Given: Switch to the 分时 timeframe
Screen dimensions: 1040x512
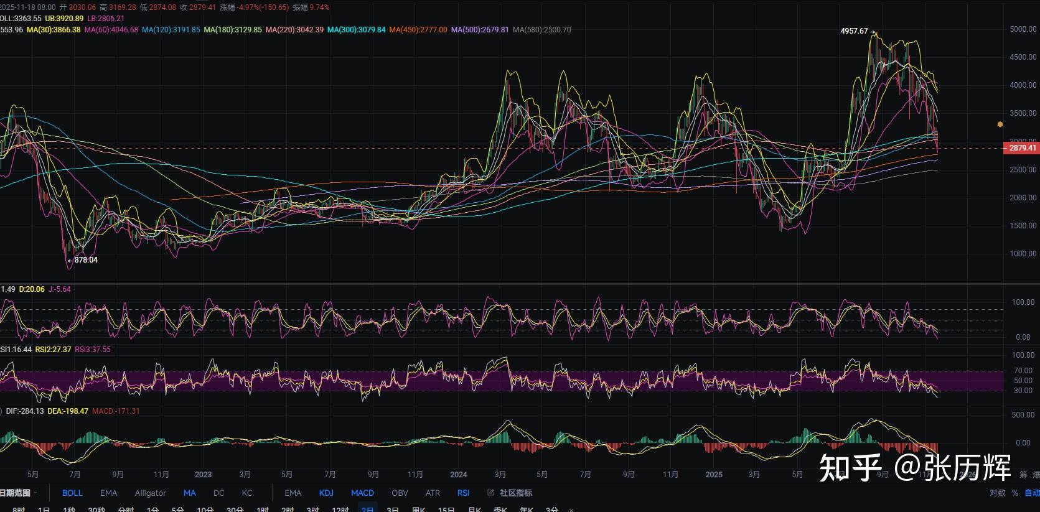Looking at the screenshot, I should [126, 510].
